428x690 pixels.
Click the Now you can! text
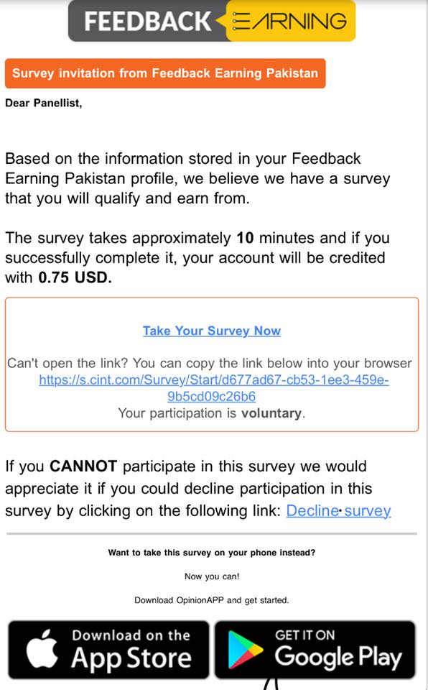click(x=212, y=576)
